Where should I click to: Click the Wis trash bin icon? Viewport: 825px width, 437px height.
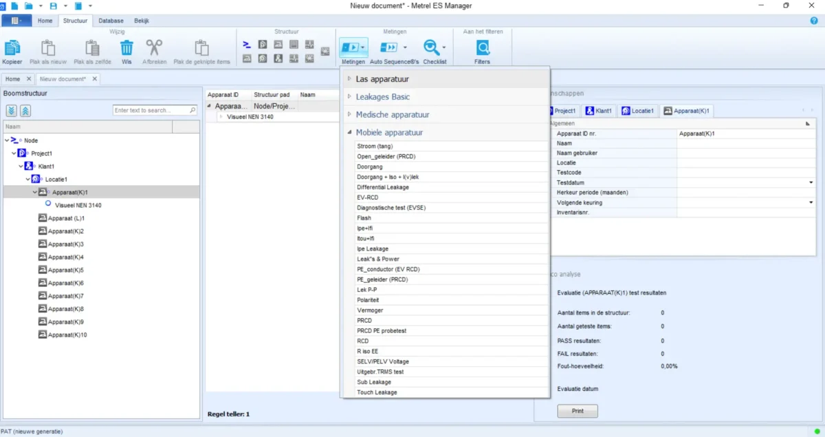click(126, 48)
